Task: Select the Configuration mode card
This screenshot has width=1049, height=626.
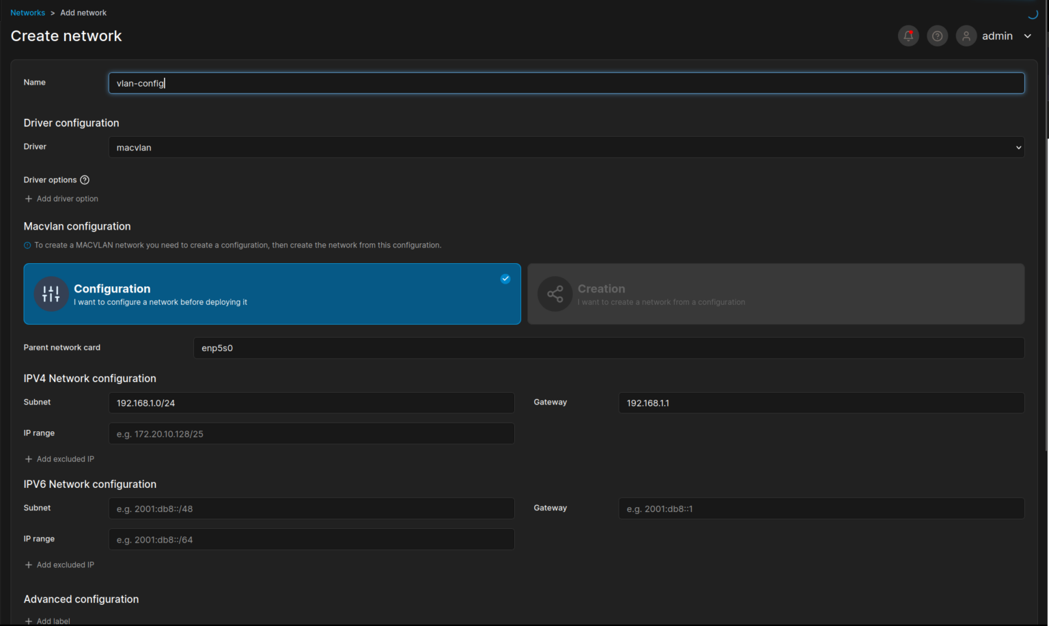Action: [x=272, y=294]
